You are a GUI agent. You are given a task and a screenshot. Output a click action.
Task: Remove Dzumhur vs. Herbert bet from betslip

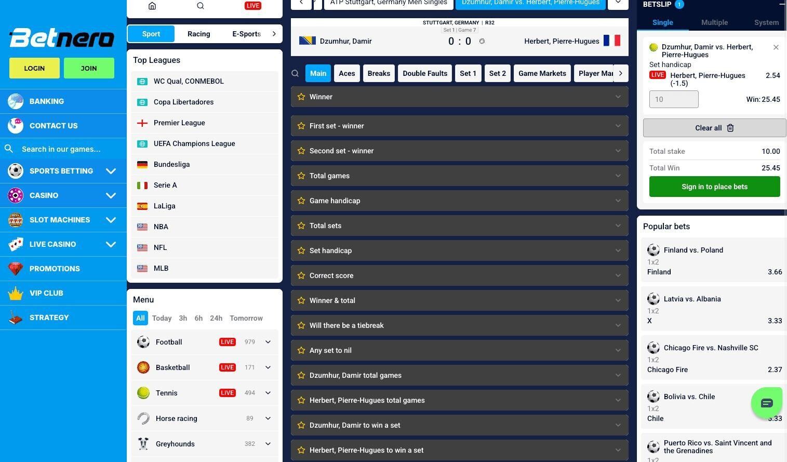tap(776, 47)
